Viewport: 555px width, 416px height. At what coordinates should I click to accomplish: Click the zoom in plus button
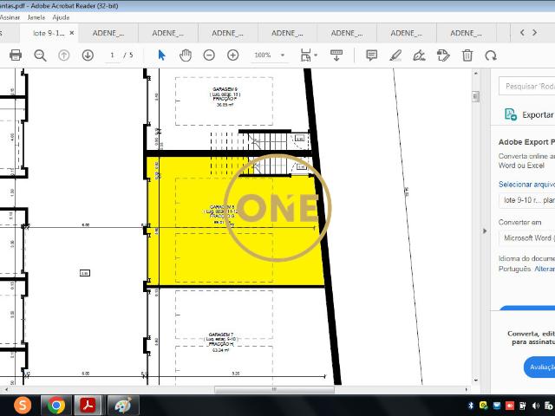pos(232,55)
